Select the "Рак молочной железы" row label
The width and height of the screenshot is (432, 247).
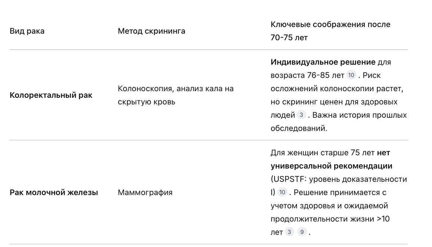pos(54,192)
